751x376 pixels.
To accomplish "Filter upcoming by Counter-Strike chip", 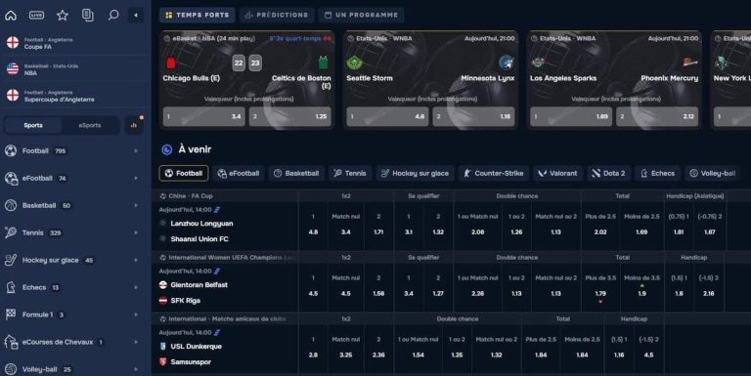I will point(493,173).
